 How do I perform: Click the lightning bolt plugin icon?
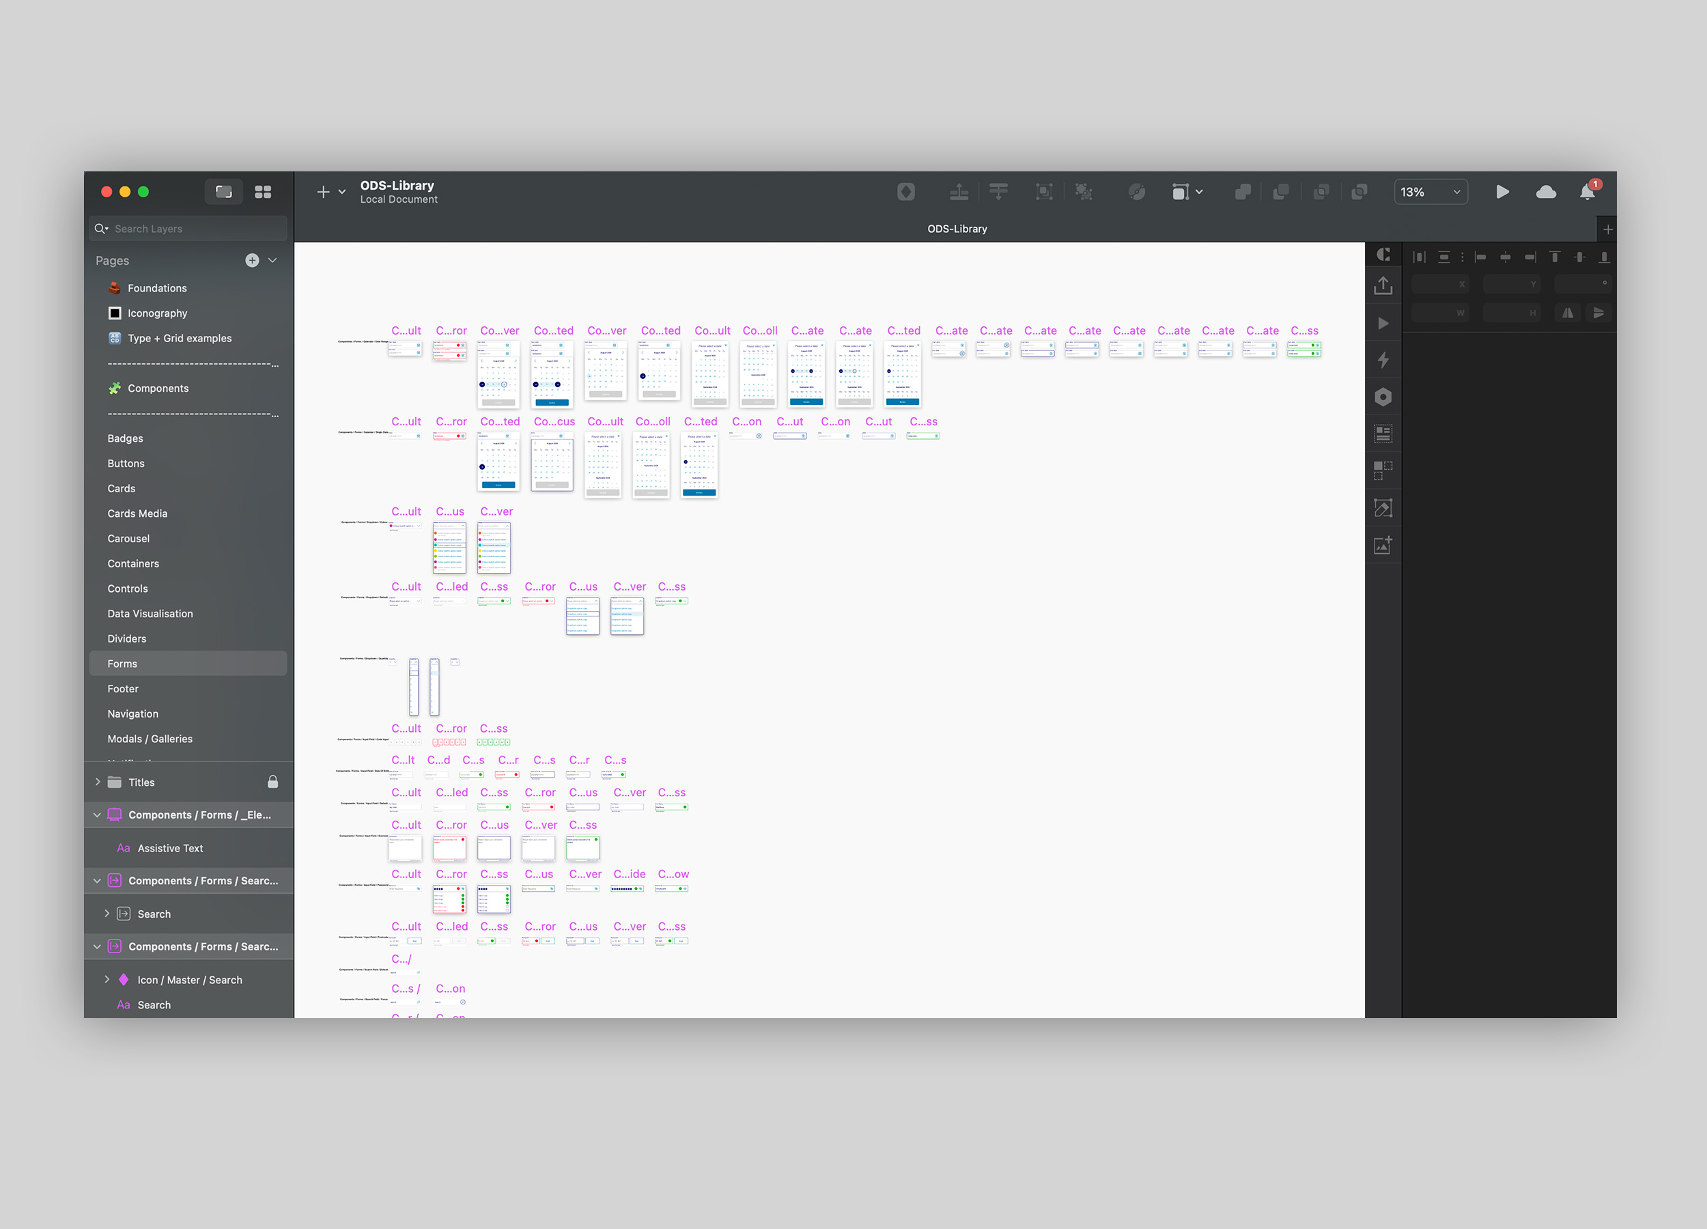point(1383,360)
